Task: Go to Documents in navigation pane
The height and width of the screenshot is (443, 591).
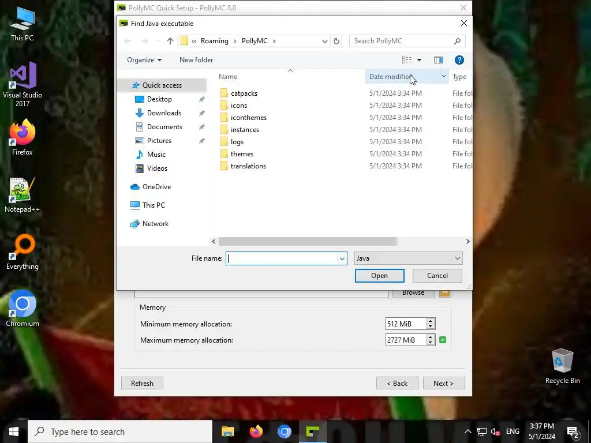Action: (164, 127)
